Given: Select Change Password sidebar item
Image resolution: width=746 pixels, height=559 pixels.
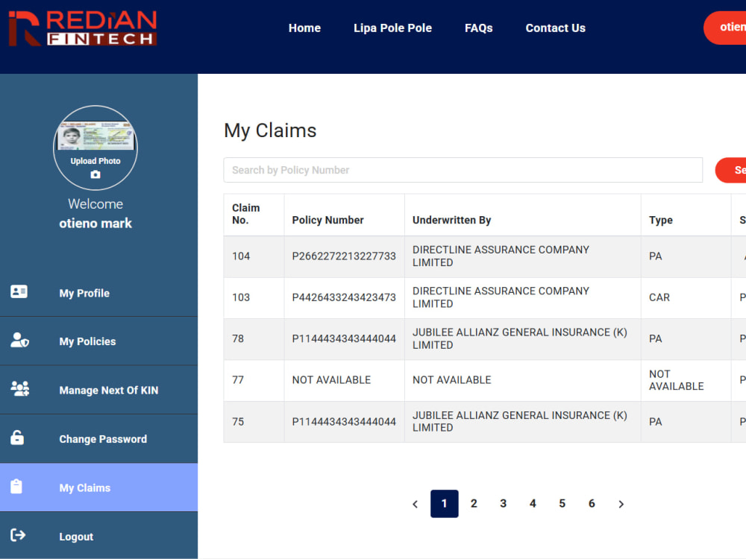Looking at the screenshot, I should (x=98, y=439).
